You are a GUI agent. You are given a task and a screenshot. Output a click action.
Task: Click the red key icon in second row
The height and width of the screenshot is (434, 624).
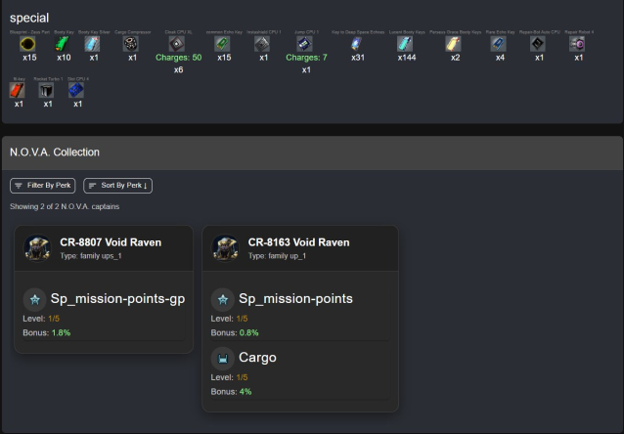point(16,90)
